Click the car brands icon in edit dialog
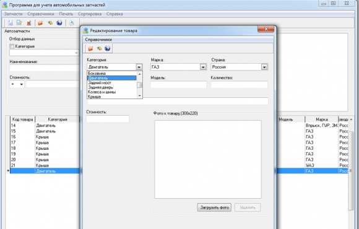 [x=99, y=48]
